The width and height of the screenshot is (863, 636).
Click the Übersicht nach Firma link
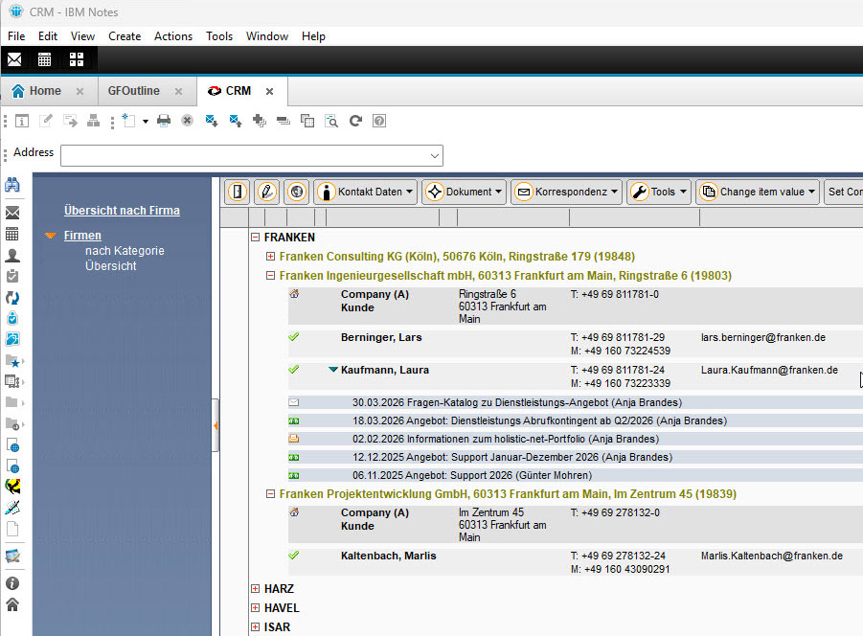[x=122, y=210]
